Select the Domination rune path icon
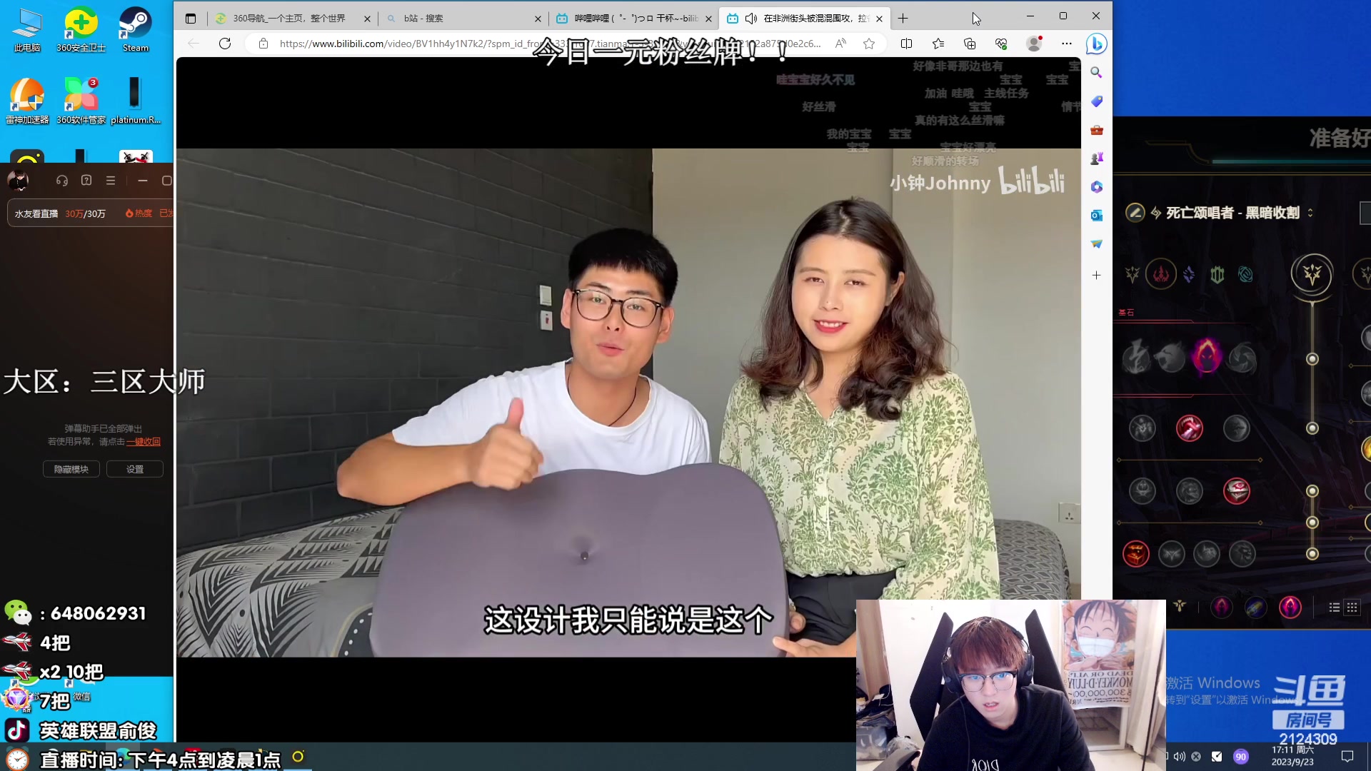 pyautogui.click(x=1161, y=274)
